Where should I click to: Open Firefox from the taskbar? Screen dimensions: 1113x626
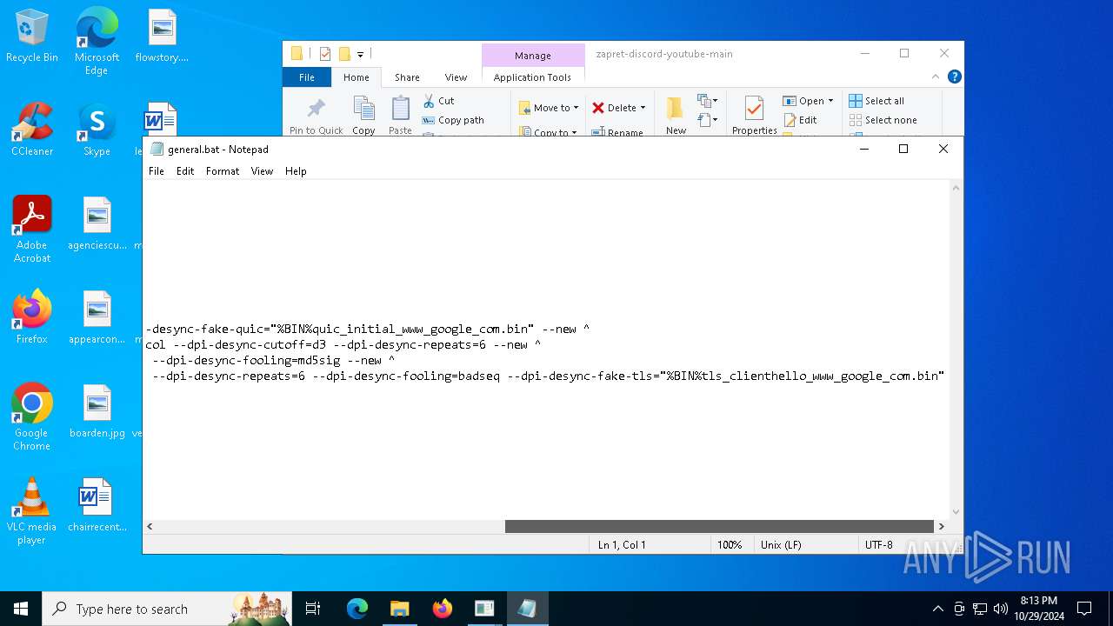pyautogui.click(x=442, y=609)
